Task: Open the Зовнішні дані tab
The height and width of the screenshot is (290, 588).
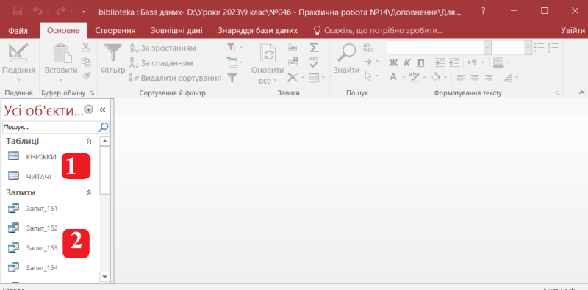Action: [176, 31]
